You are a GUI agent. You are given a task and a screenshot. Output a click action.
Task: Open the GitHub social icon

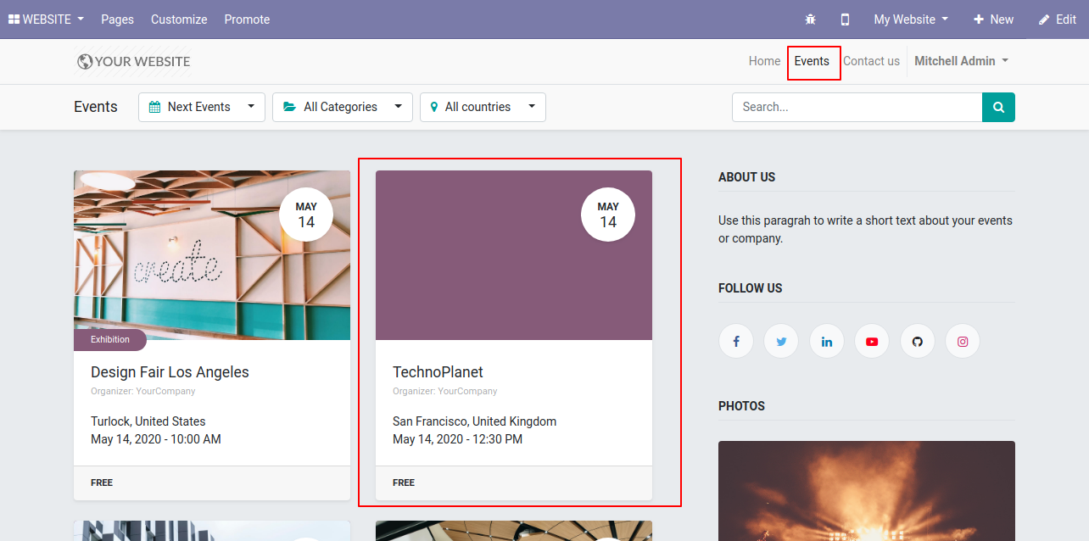(x=918, y=342)
